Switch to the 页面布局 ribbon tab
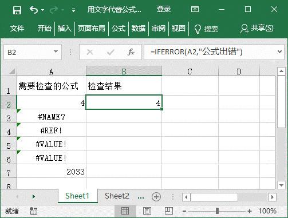 coord(92,29)
